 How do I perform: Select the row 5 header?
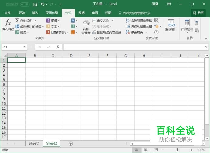[x=4, y=80]
